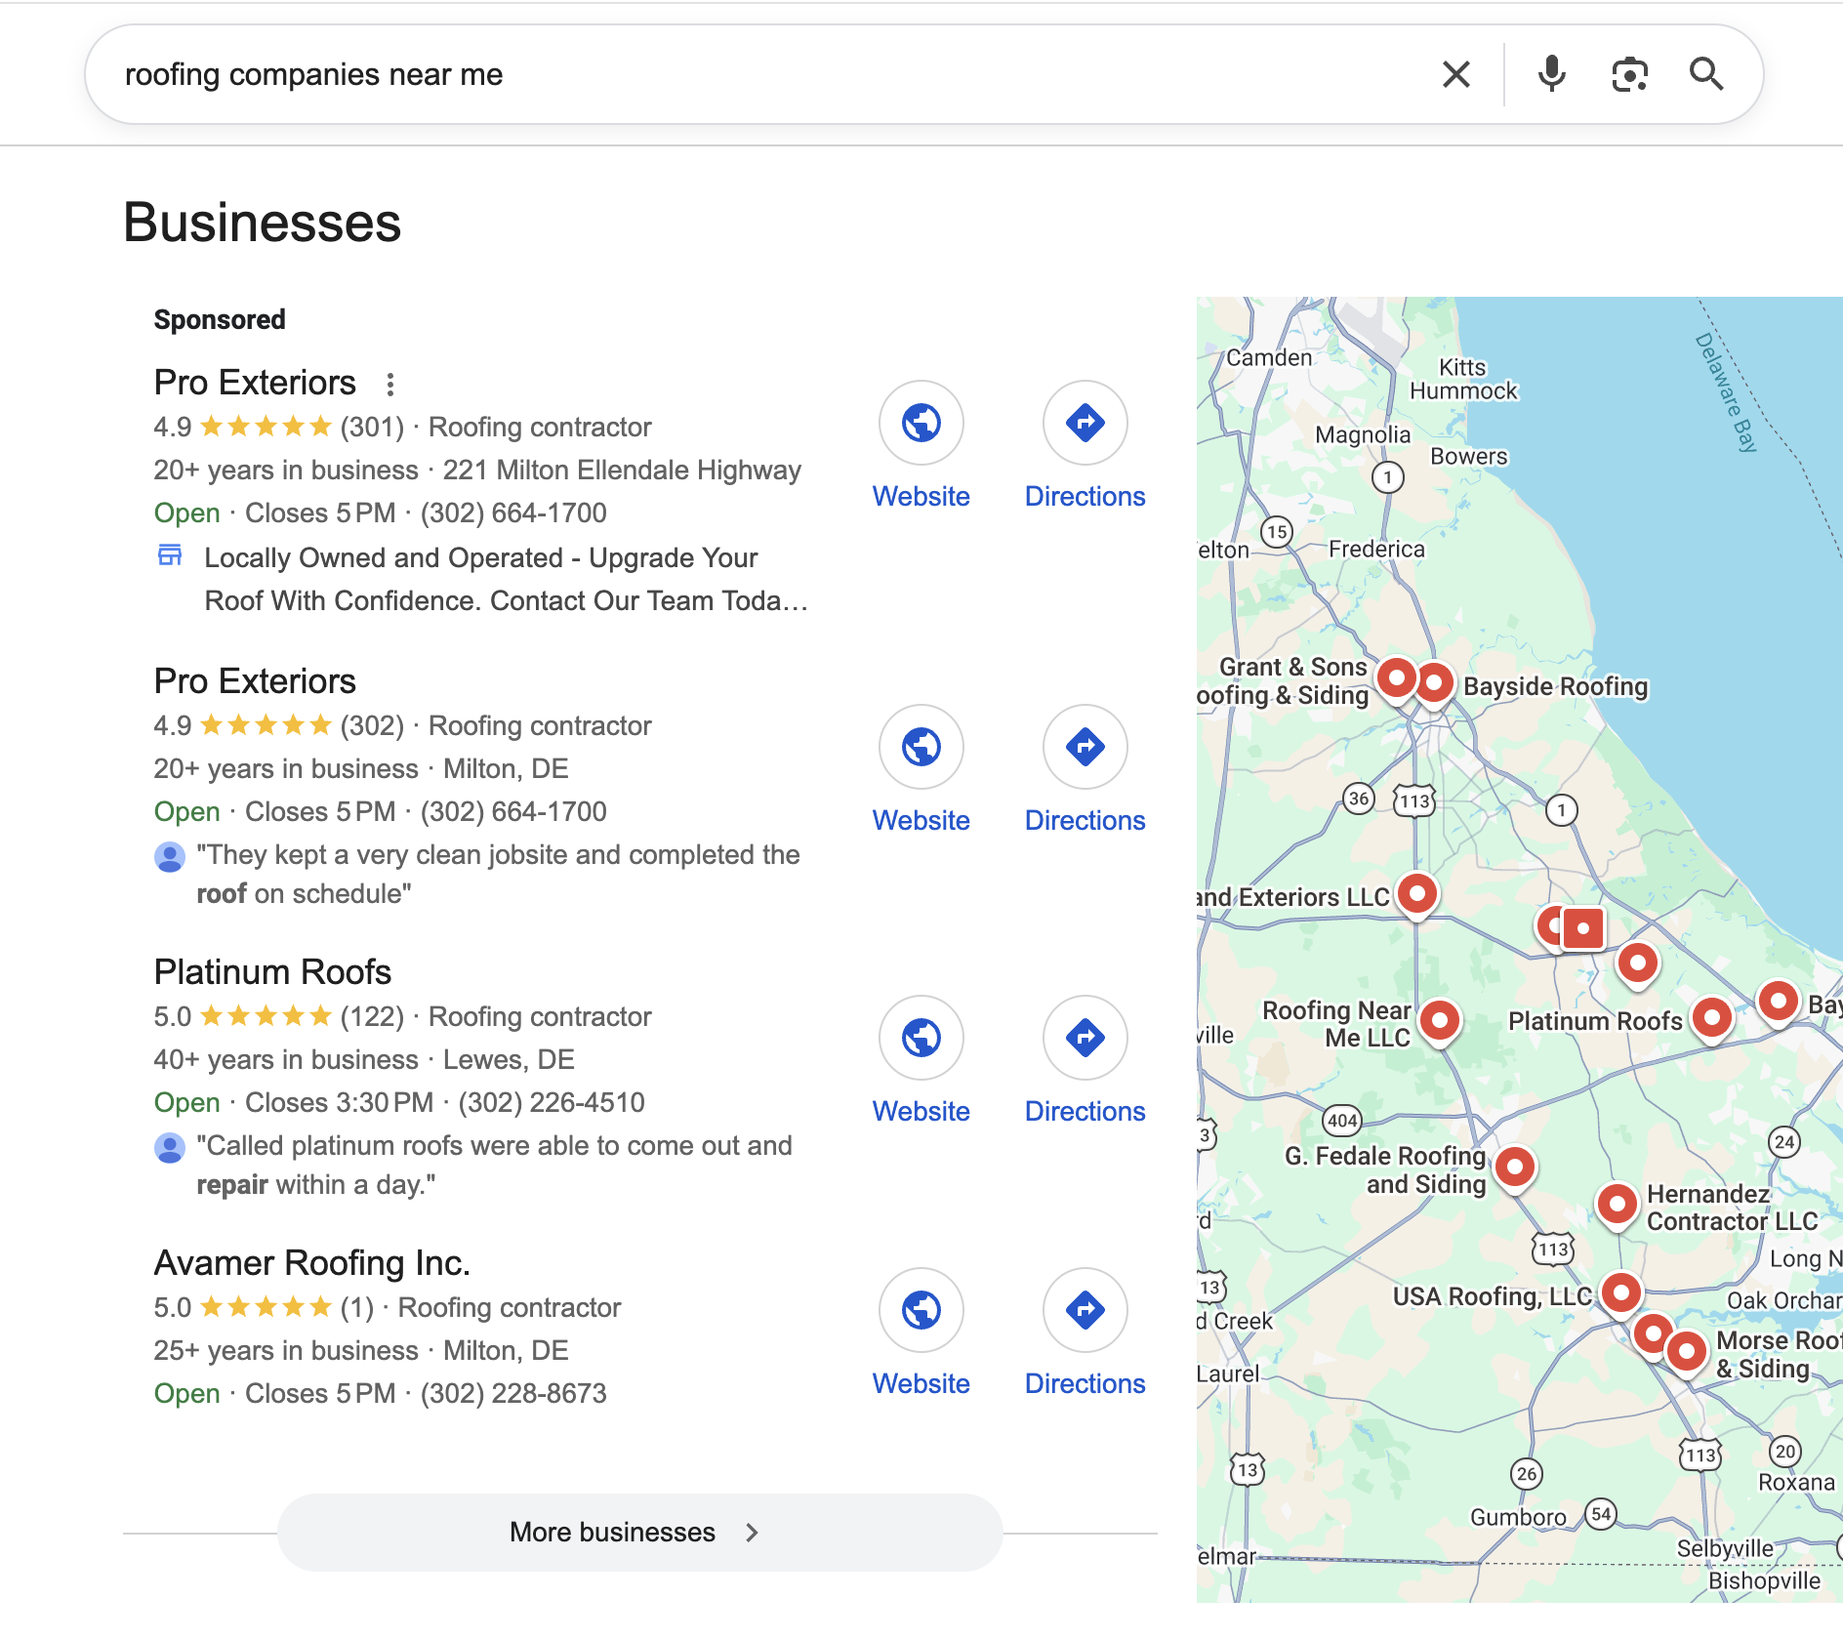The height and width of the screenshot is (1640, 1843).
Task: Start voice search with the microphone icon
Action: tap(1551, 74)
